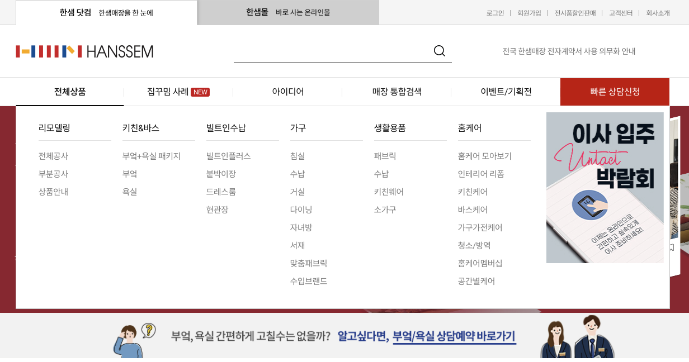Open 현관장 link
689x362 pixels.
tap(218, 209)
